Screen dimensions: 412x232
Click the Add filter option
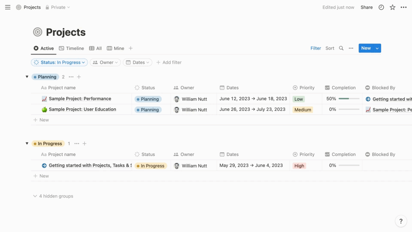[169, 62]
